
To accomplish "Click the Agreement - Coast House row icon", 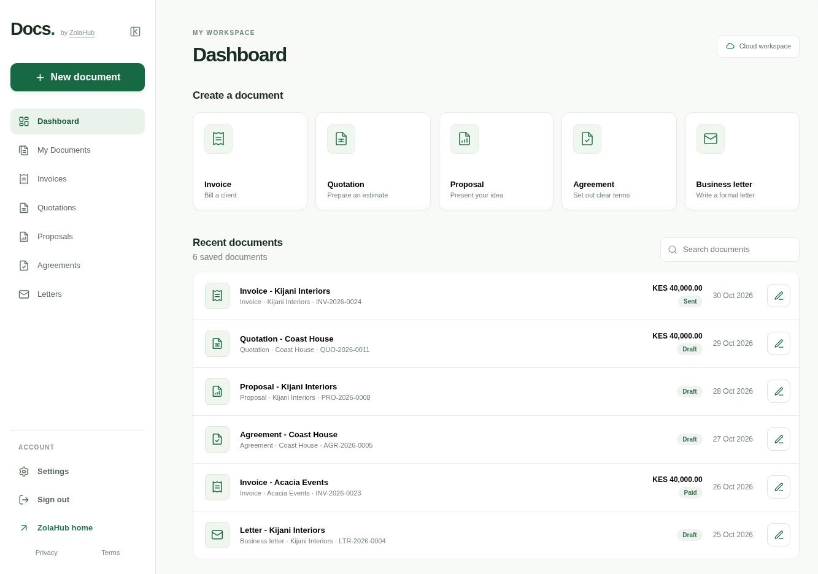I will tap(217, 439).
